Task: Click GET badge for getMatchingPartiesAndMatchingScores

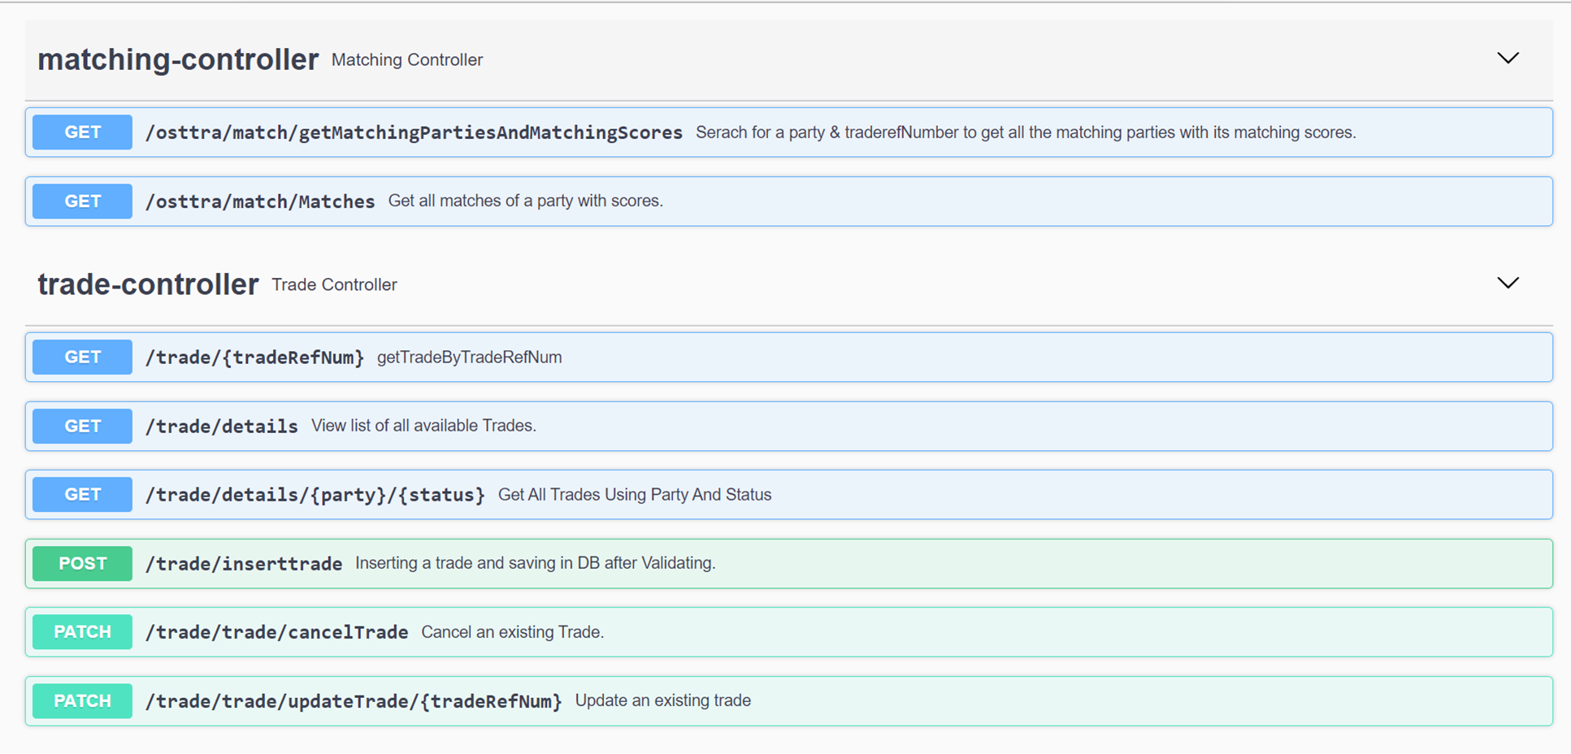Action: pos(82,132)
